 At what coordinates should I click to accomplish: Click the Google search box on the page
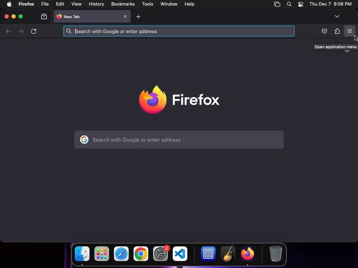coord(179,140)
